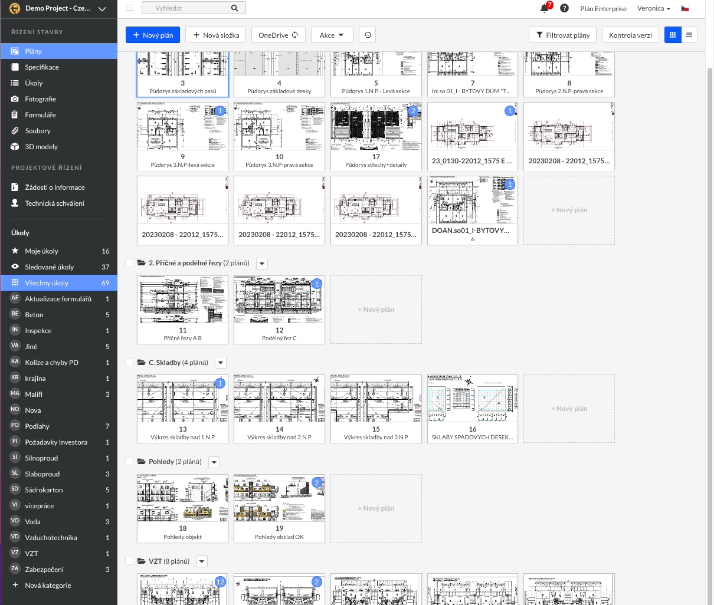Open the Veronica user menu

pyautogui.click(x=654, y=8)
